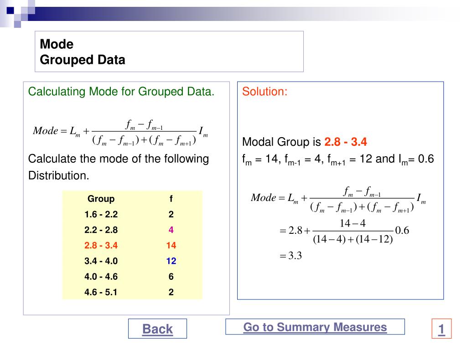The width and height of the screenshot is (467, 350).
Task: Click the green Calculating Mode heading
Action: point(121,92)
